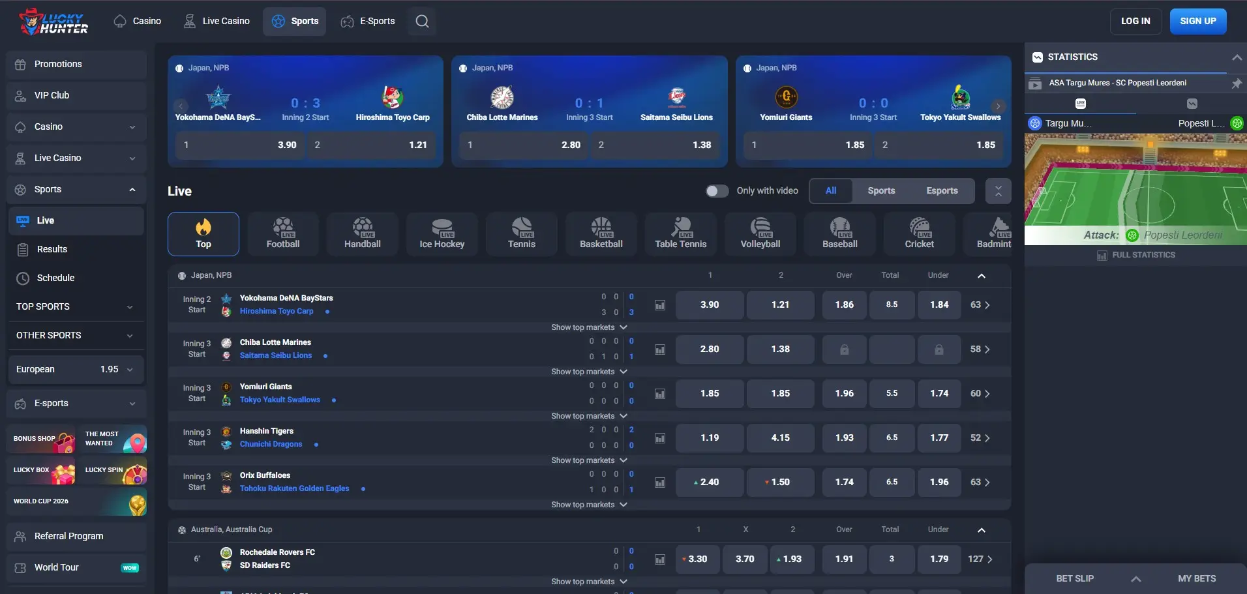Select the Basketball live category icon

(601, 233)
